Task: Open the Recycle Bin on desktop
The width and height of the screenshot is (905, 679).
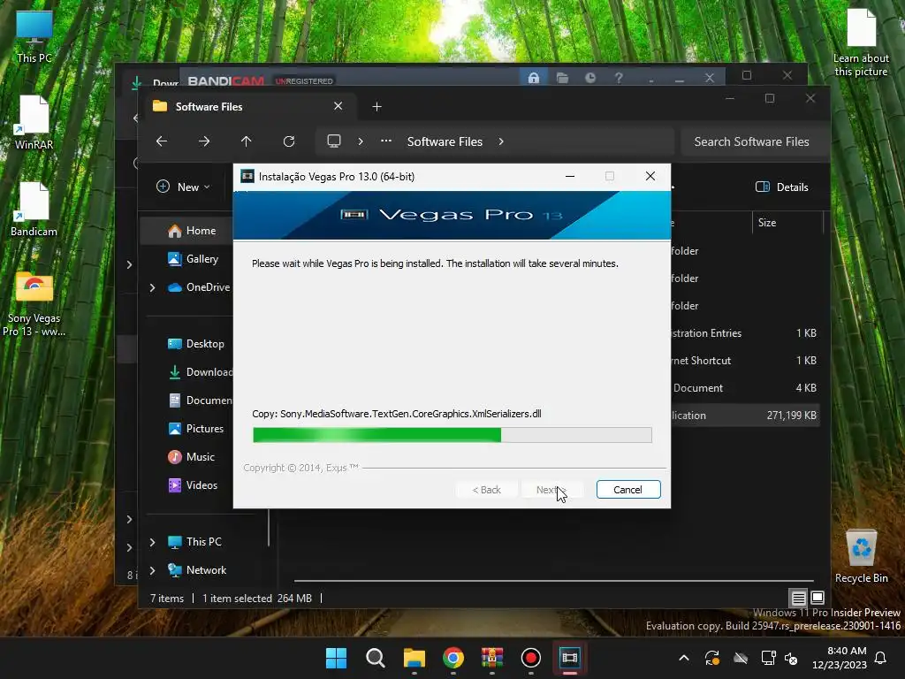Action: pos(861,556)
